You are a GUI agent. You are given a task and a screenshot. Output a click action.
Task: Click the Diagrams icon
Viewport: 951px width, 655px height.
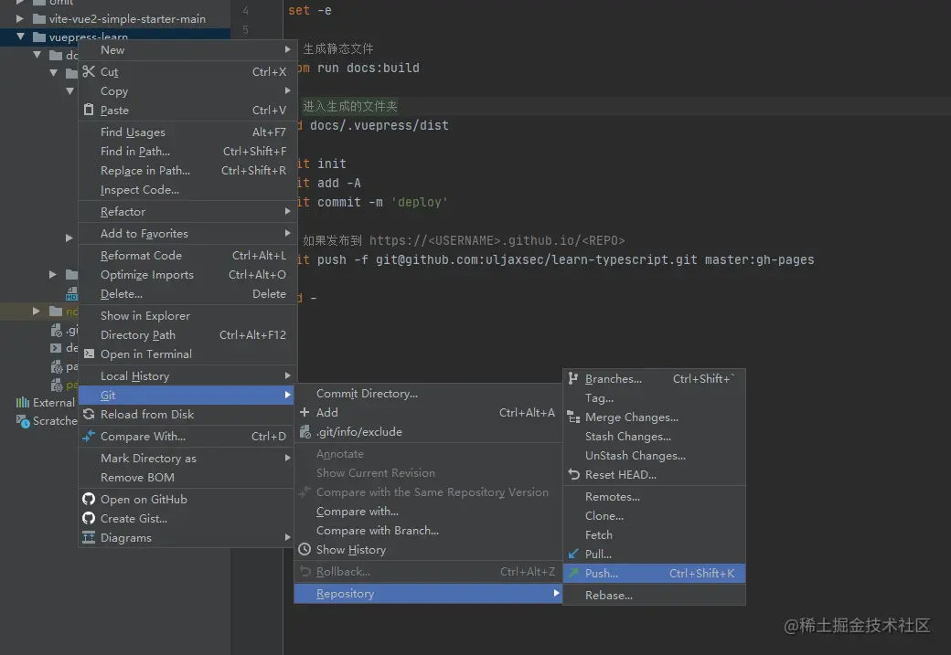[x=89, y=537]
